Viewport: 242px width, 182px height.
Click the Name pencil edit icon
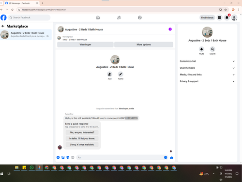click(121, 74)
